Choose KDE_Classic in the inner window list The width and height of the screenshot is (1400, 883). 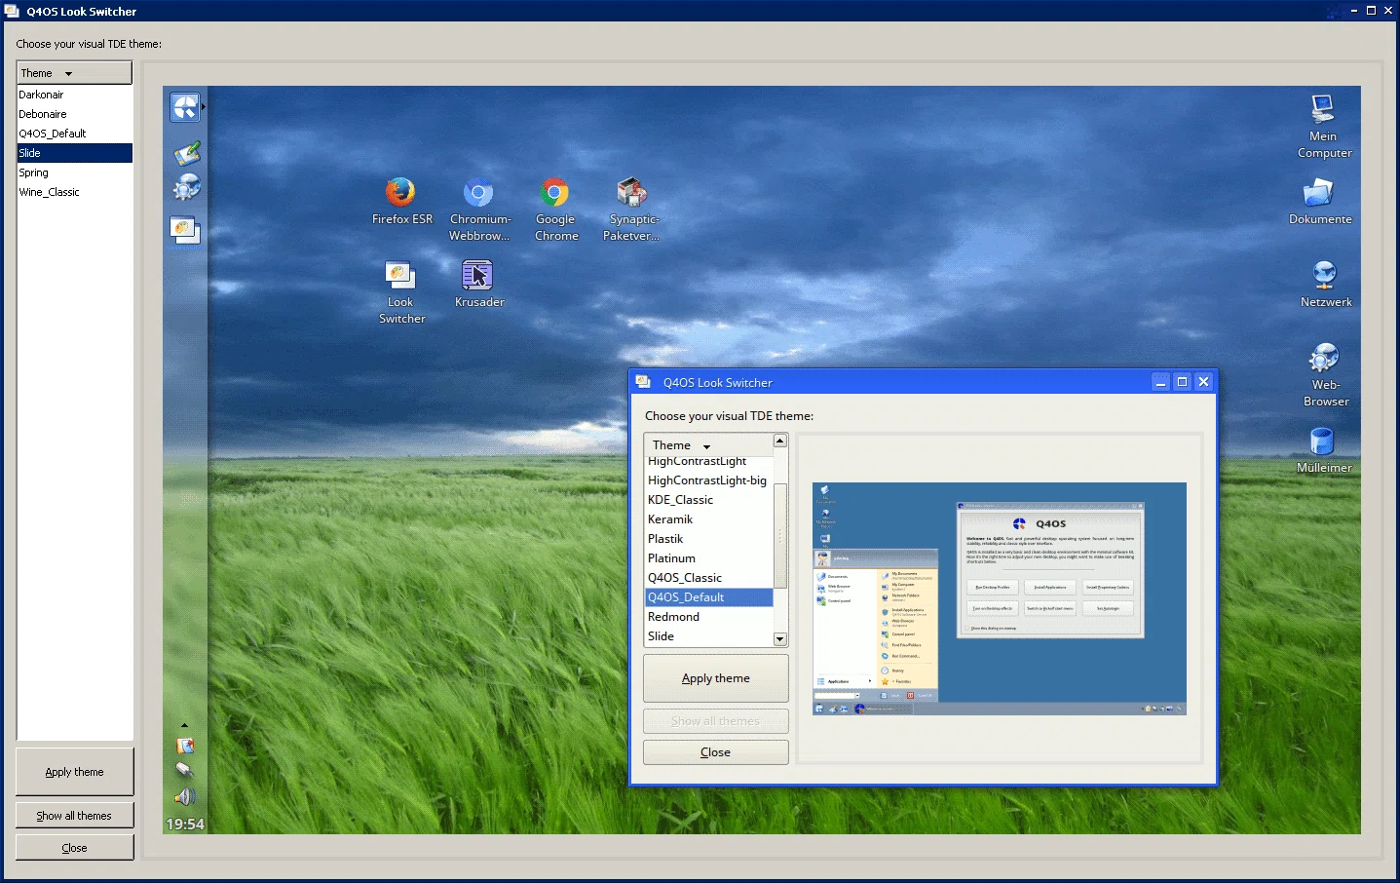point(708,500)
